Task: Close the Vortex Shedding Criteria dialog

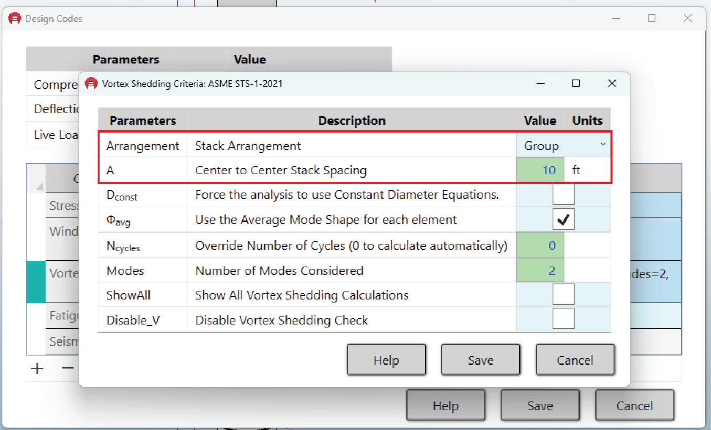Action: click(x=612, y=83)
